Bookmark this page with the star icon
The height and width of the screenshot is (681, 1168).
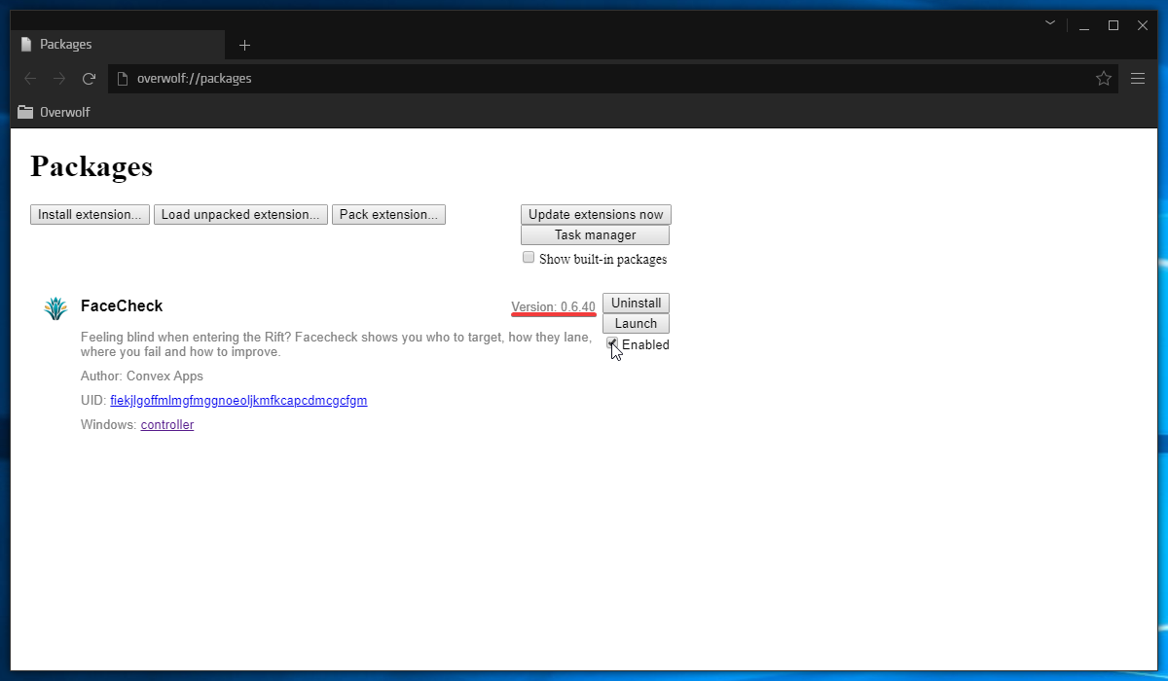point(1103,79)
